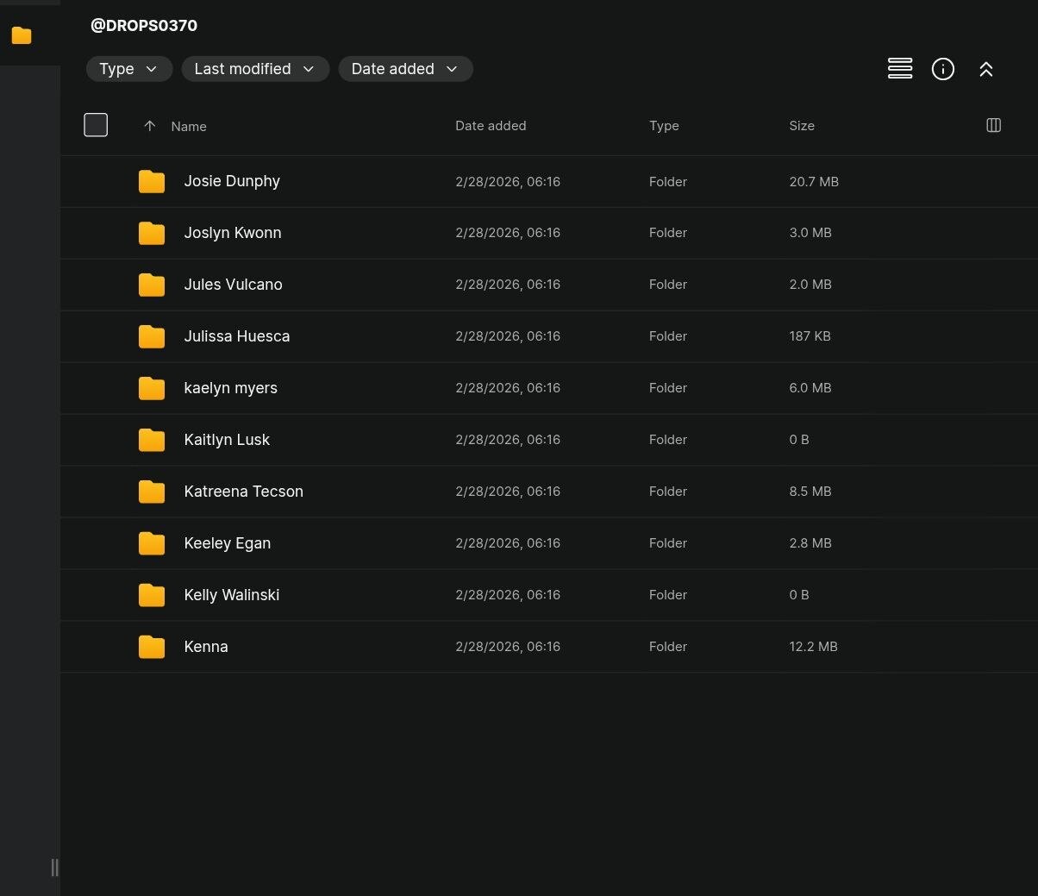The height and width of the screenshot is (896, 1038).
Task: Click the Kenna folder icon
Action: tap(152, 647)
